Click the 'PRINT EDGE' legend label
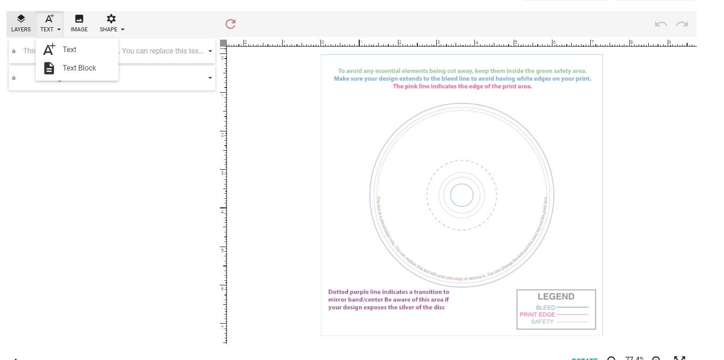The image size is (724, 360). point(537,314)
